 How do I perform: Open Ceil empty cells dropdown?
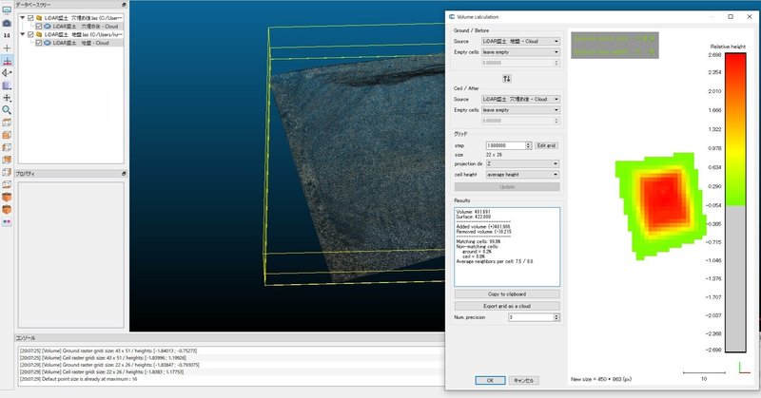(520, 110)
